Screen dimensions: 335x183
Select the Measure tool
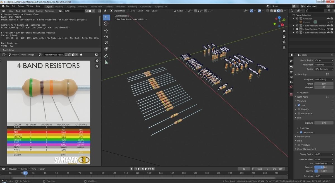point(106,62)
